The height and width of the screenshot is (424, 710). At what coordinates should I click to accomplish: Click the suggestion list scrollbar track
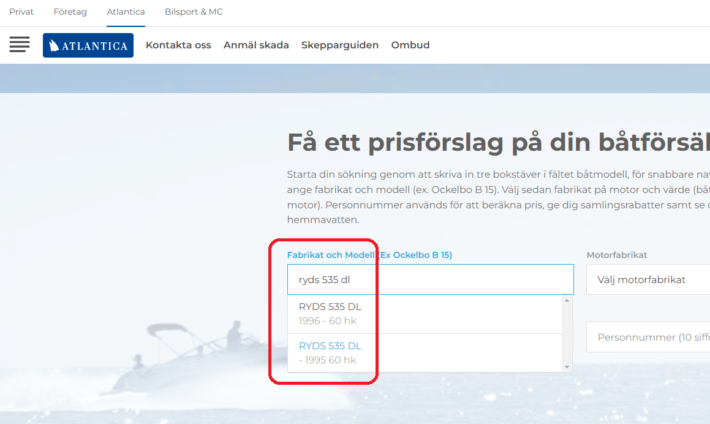567,334
